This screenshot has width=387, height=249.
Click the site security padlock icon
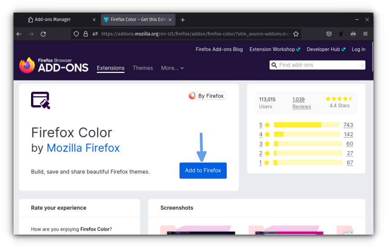(x=85, y=34)
